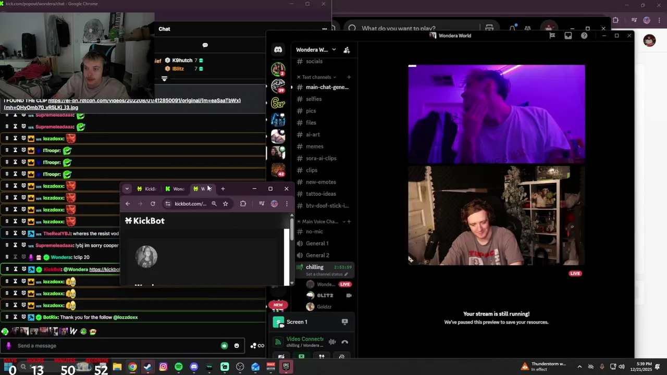Open the server icon with the 39 badge
This screenshot has height=375, width=667.
click(278, 86)
